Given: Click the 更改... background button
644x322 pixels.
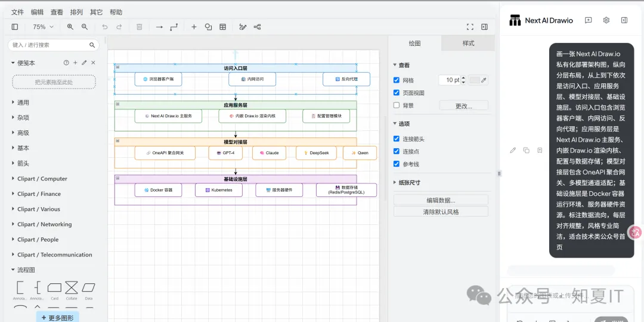Looking at the screenshot, I should click(x=464, y=105).
